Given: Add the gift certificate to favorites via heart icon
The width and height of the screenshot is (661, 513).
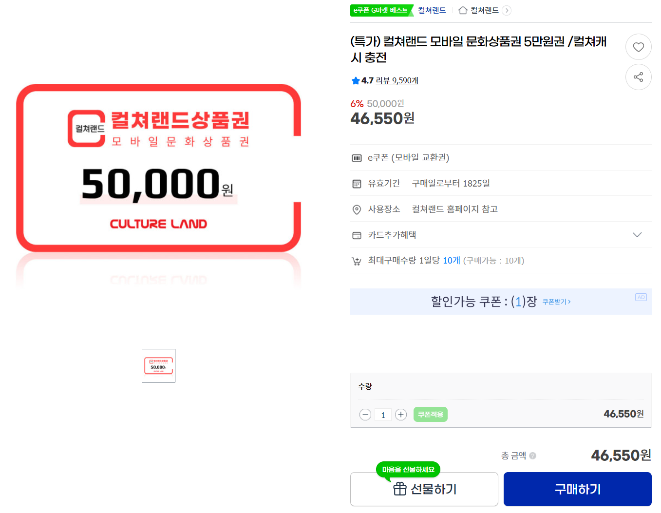Looking at the screenshot, I should click(x=638, y=47).
